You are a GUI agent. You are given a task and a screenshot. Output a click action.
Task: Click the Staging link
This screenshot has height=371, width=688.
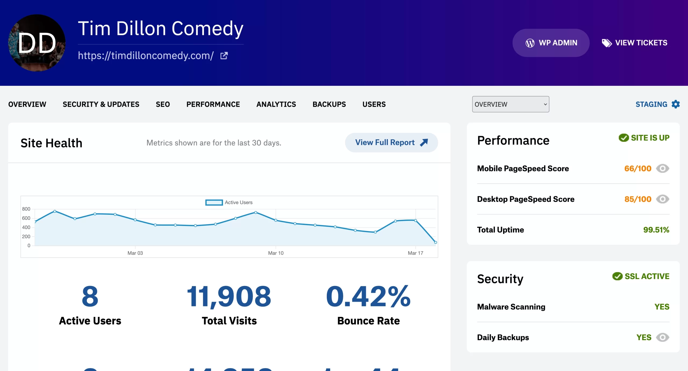651,104
